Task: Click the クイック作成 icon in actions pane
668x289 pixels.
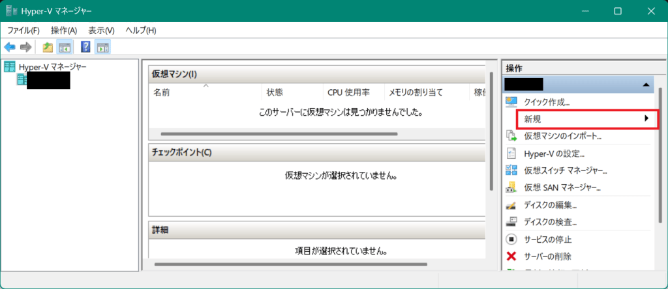Action: [x=511, y=102]
